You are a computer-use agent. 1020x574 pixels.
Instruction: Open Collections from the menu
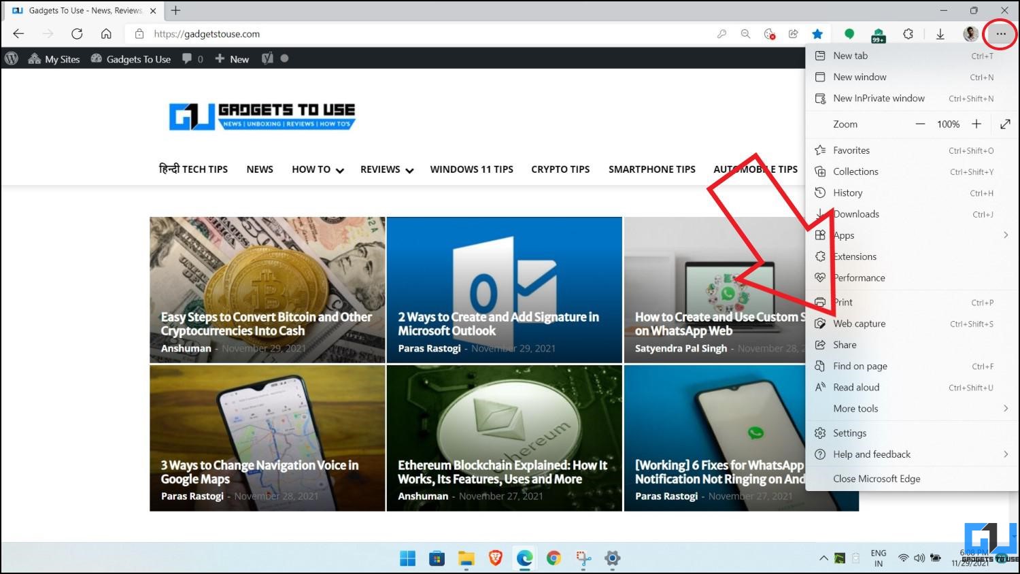pos(911,171)
